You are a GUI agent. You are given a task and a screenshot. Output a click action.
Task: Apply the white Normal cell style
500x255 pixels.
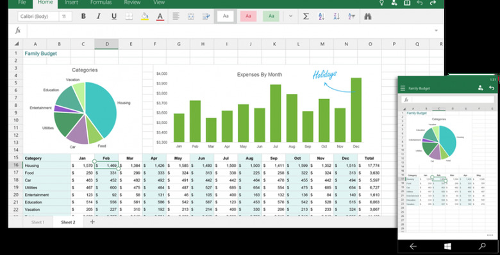pos(226,16)
